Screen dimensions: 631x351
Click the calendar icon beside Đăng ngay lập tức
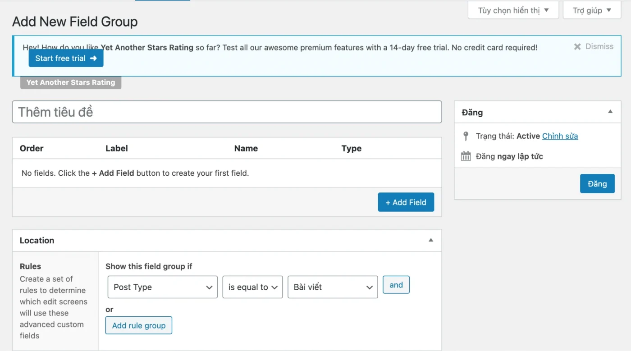point(465,156)
